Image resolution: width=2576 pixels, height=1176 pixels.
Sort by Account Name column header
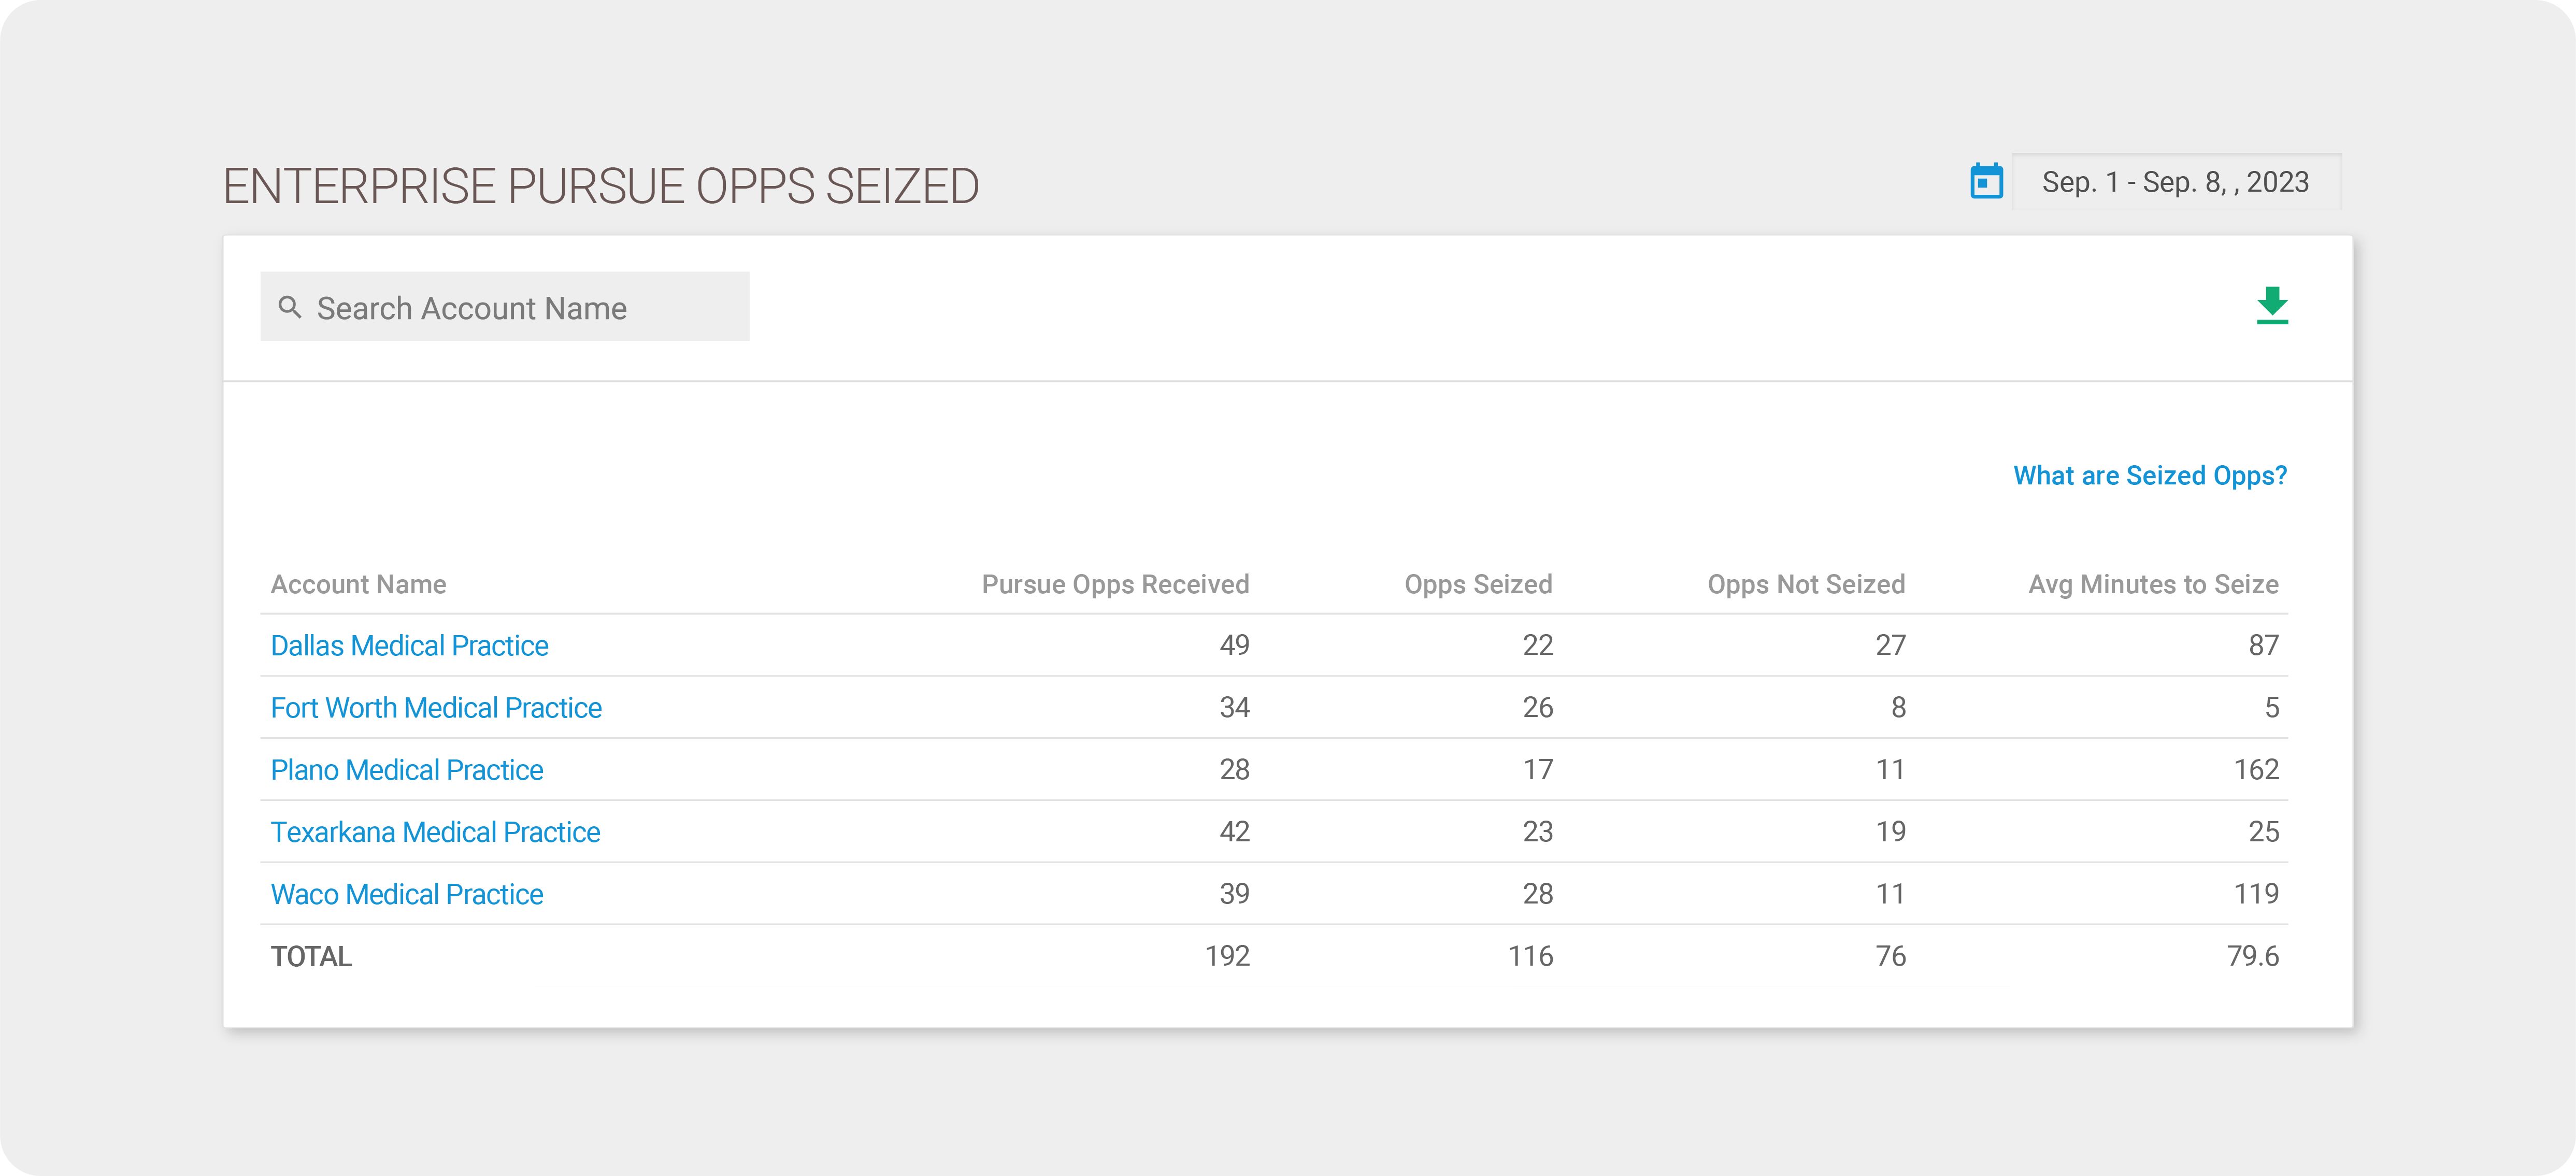pos(358,584)
